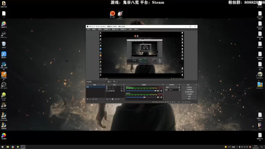Open the blue K music app shortcut
This screenshot has width=265, height=149.
[4, 55]
